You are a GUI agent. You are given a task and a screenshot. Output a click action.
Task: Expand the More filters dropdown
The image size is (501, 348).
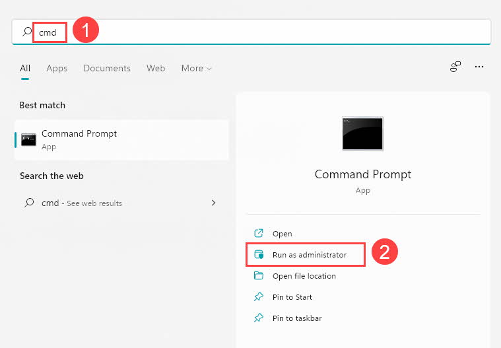click(196, 68)
